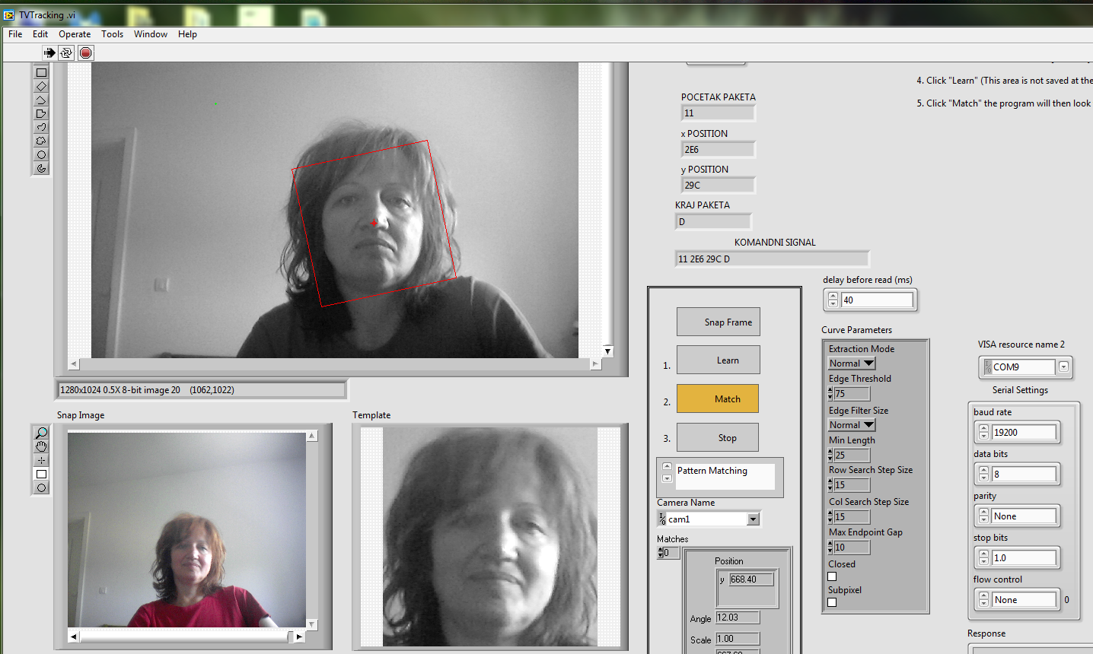
Task: Click the Snap Image horizontal scrollbar
Action: 183,637
